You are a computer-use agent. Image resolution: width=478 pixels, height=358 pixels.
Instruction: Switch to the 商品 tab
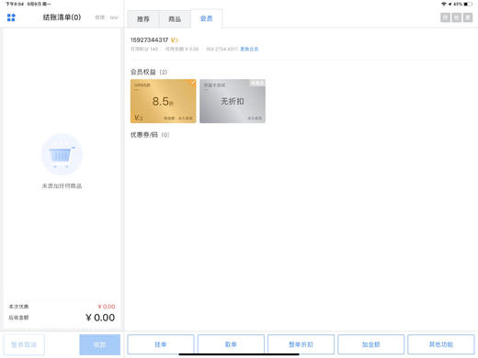pos(175,19)
